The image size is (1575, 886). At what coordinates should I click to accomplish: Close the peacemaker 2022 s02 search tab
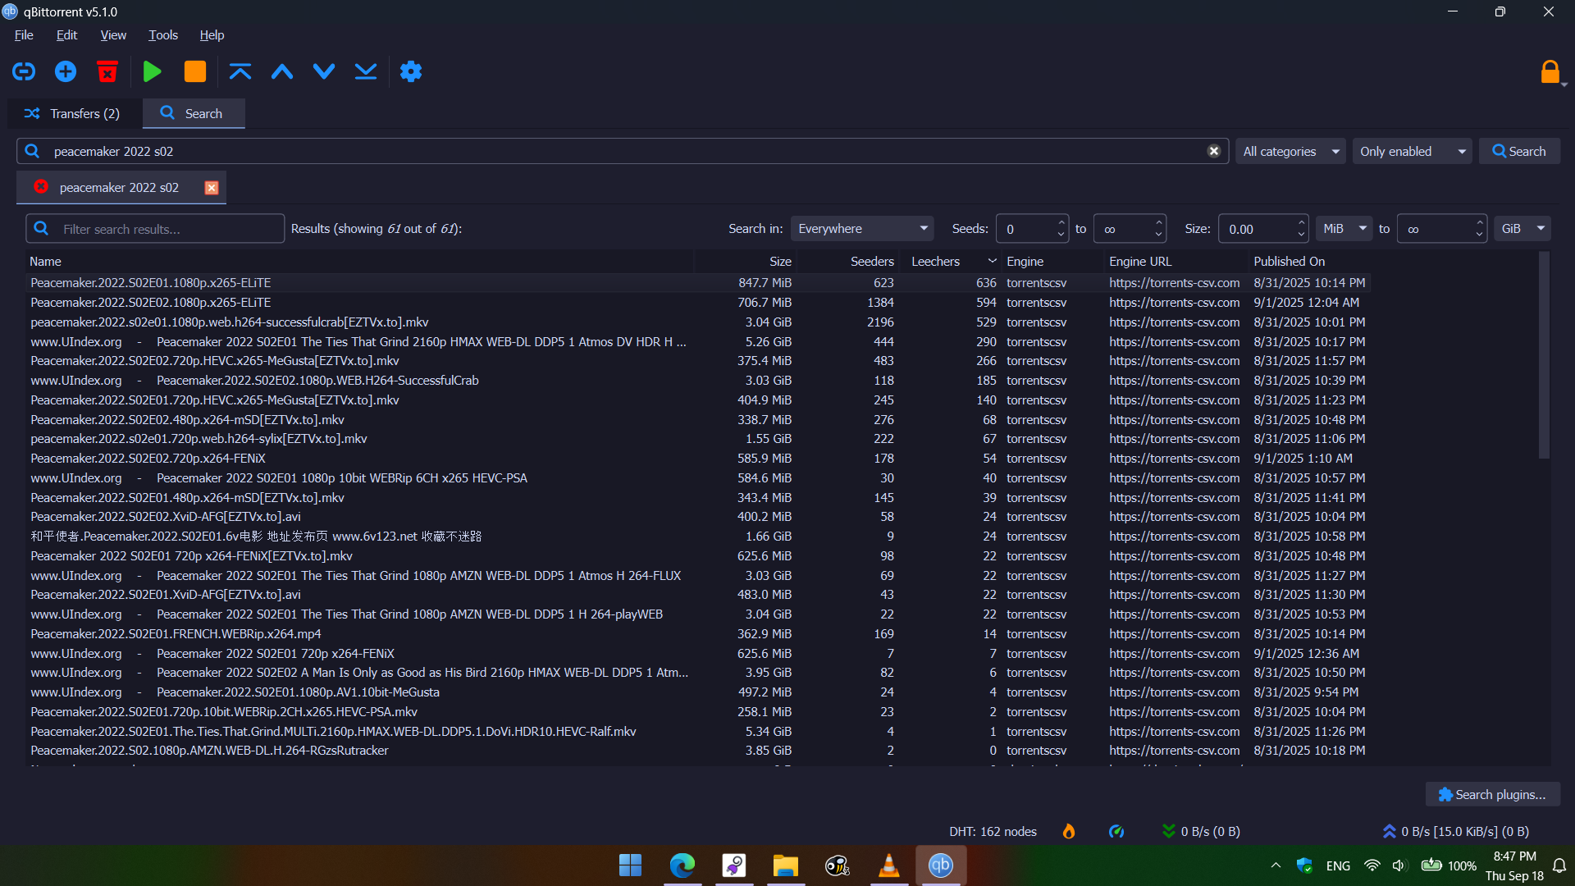212,188
